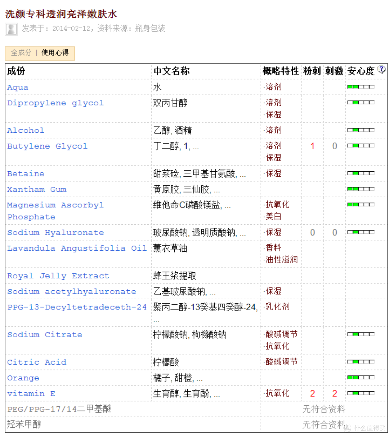389x436 pixels.
Task: Click the 发表于 2014-02-12 date text
Action: pos(56,28)
